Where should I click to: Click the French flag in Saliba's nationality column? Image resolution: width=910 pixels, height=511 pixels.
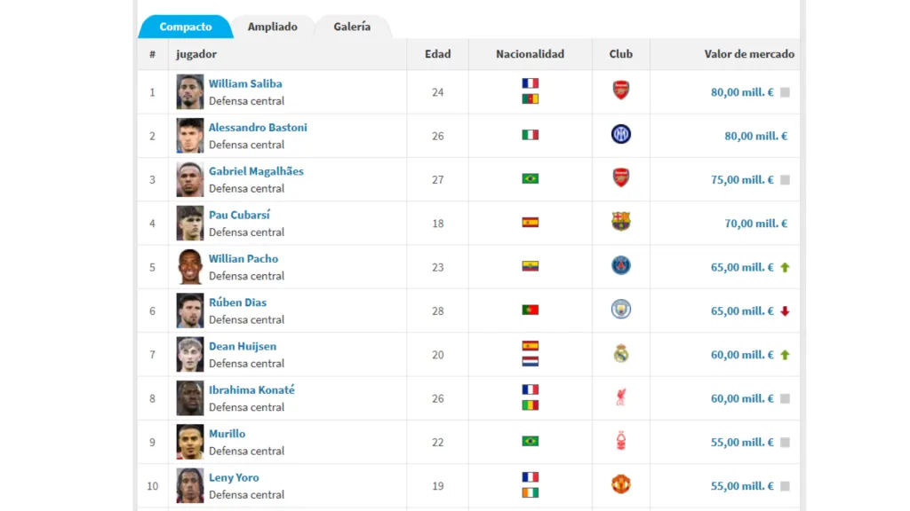[530, 83]
